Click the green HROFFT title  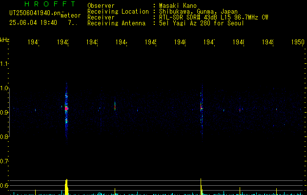pos(50,4)
